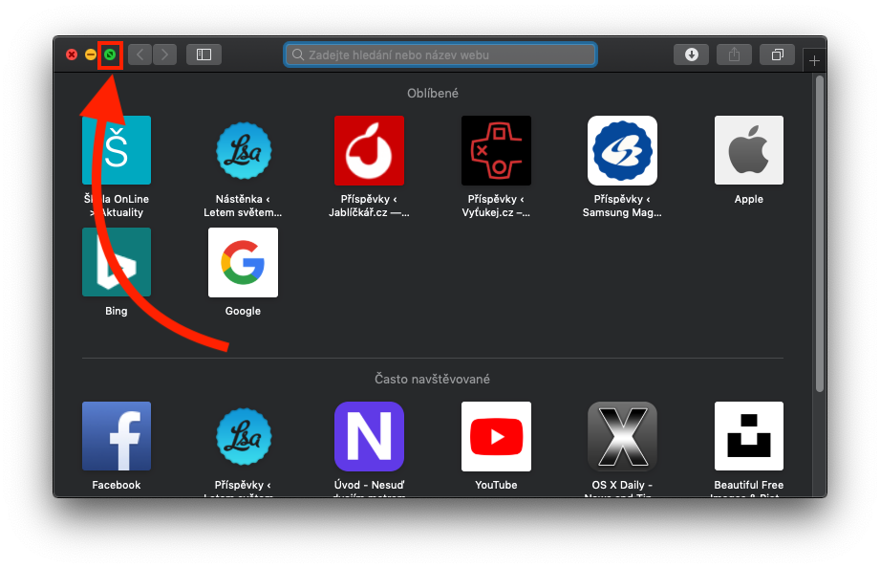Open Facebook in frequently visited

pos(117,436)
